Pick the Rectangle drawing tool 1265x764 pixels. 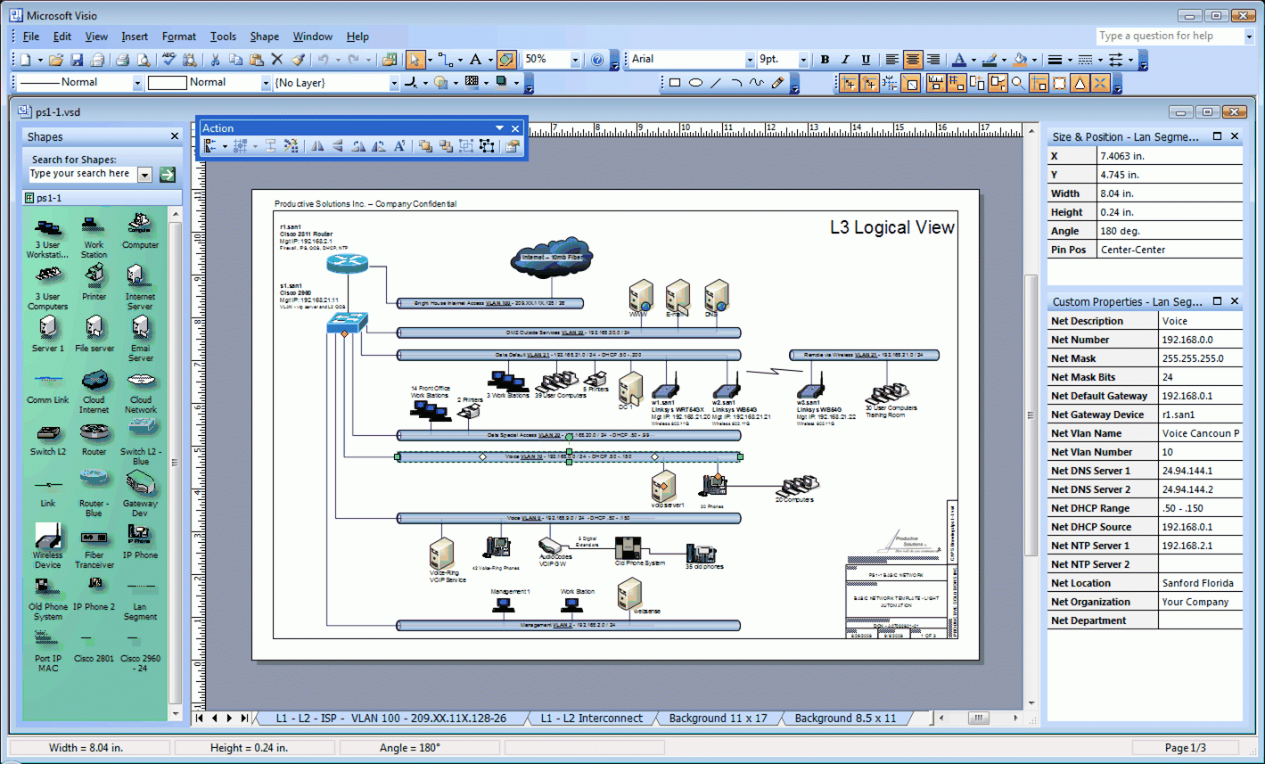point(675,83)
